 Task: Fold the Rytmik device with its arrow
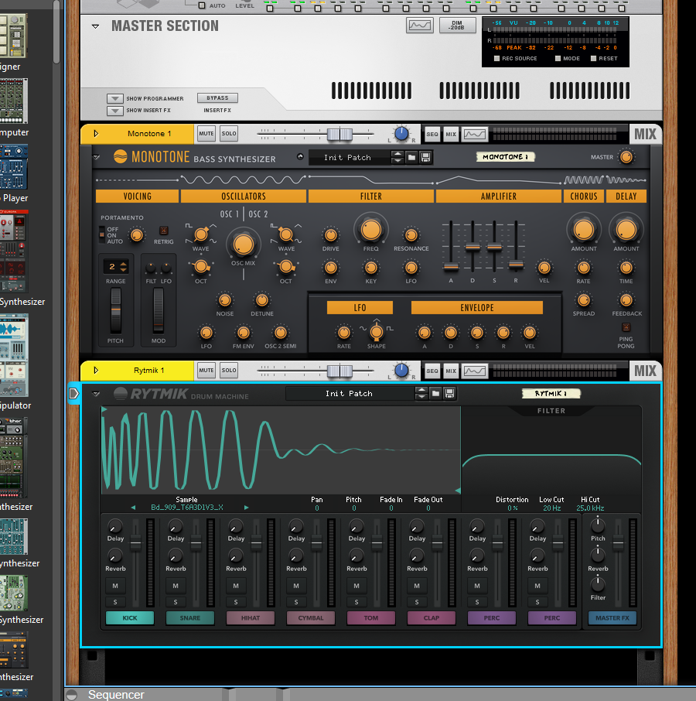click(x=96, y=394)
